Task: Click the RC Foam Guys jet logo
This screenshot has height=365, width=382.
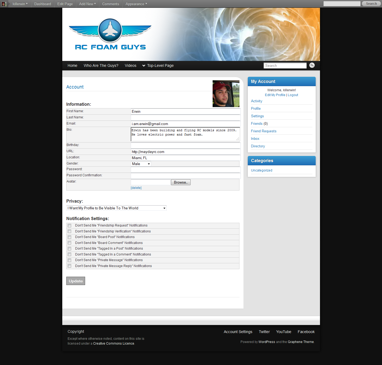Action: 110,34
